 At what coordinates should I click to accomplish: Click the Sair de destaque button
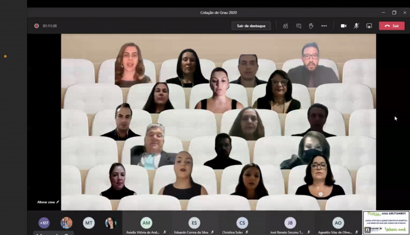coord(251,26)
